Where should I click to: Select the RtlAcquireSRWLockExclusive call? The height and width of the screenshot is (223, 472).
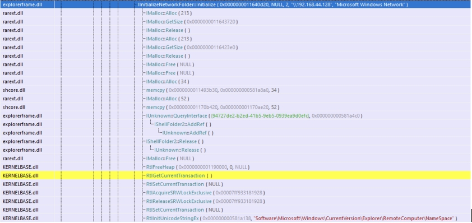point(206,193)
